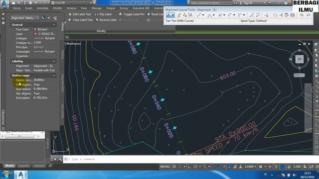Open the fixed line tool dropdown arrow

(203, 15)
